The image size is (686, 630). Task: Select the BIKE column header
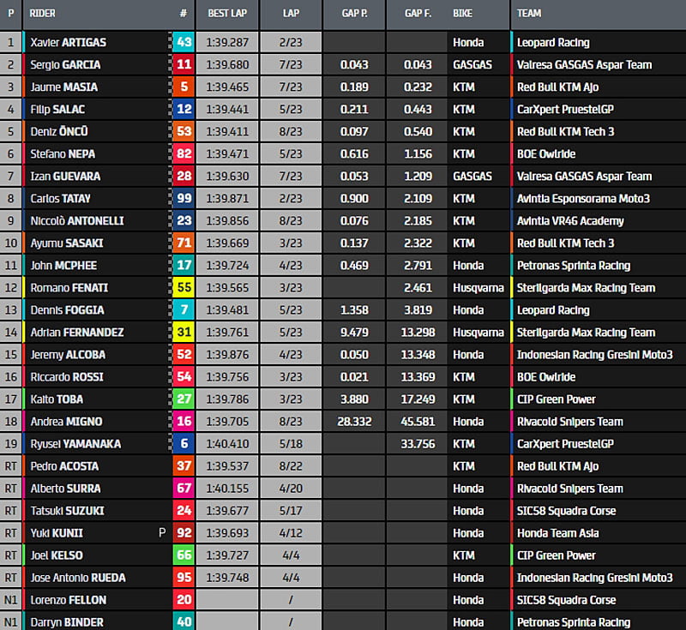point(463,14)
